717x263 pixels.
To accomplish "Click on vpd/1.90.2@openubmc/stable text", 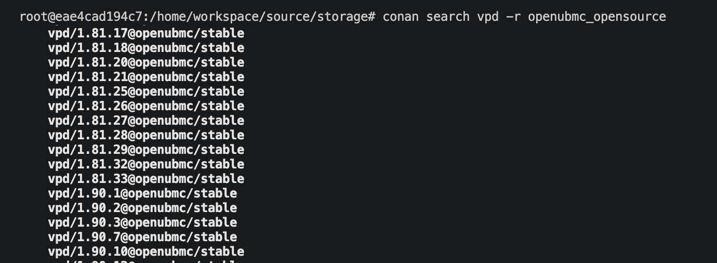I will (x=142, y=208).
